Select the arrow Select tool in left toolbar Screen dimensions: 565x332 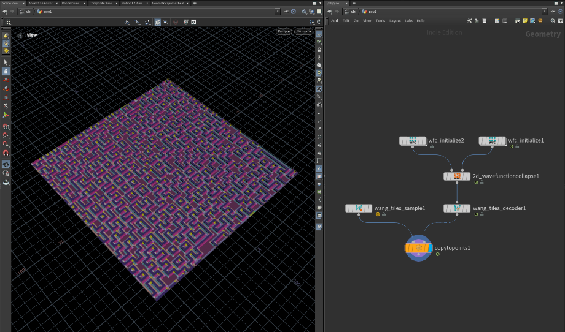point(6,62)
